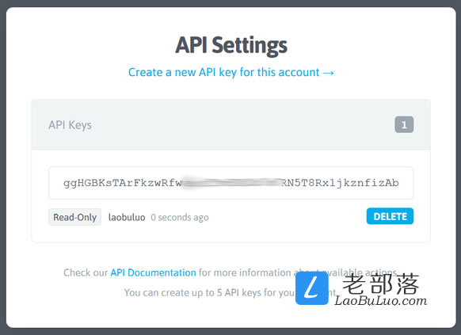Open the API Documentation link
The width and height of the screenshot is (461, 335).
click(153, 272)
